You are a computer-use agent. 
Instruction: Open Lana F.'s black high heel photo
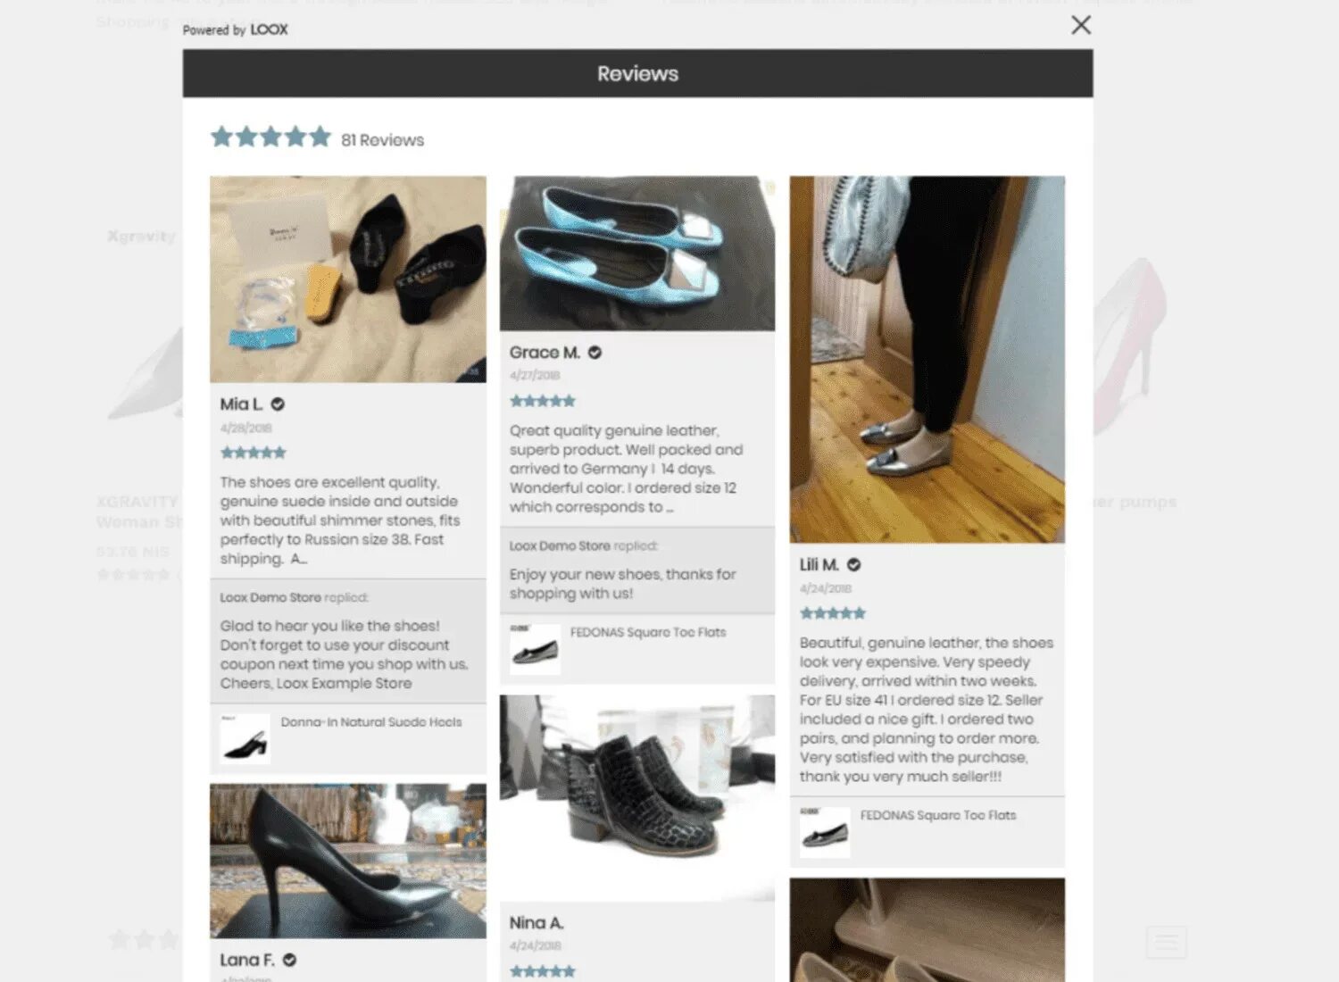[348, 861]
